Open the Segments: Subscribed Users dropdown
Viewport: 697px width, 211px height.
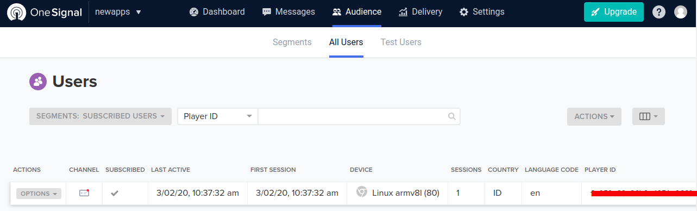(x=101, y=116)
